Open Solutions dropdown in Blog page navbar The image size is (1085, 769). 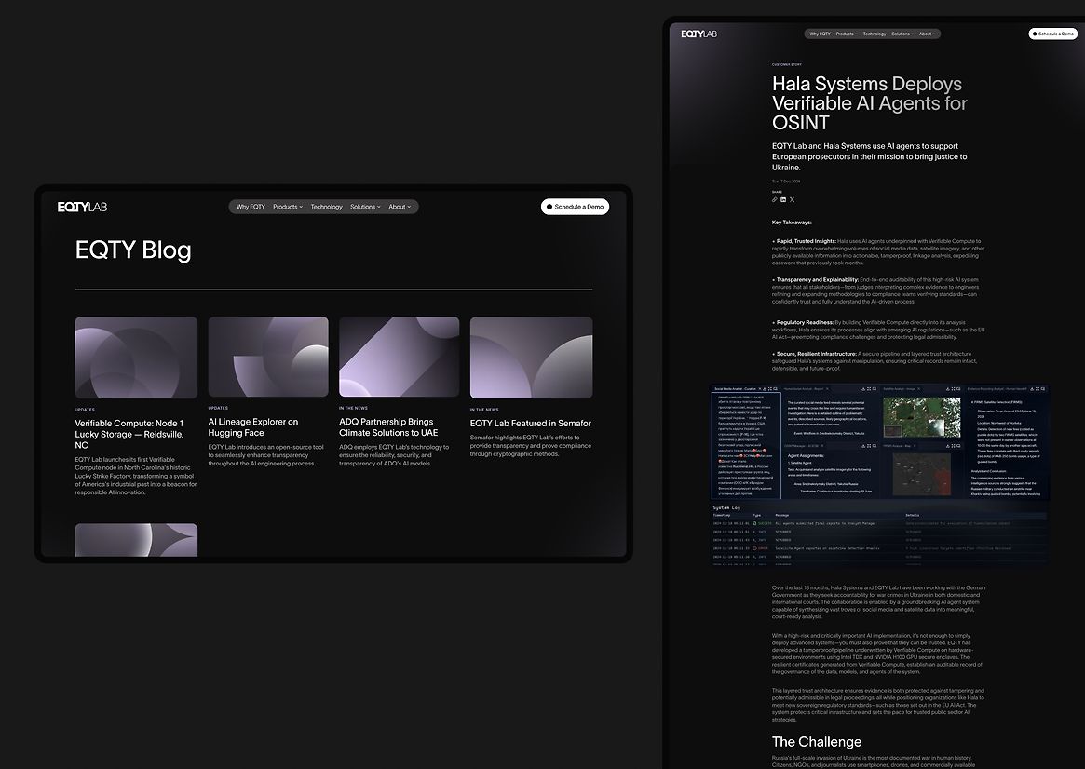[x=365, y=207]
